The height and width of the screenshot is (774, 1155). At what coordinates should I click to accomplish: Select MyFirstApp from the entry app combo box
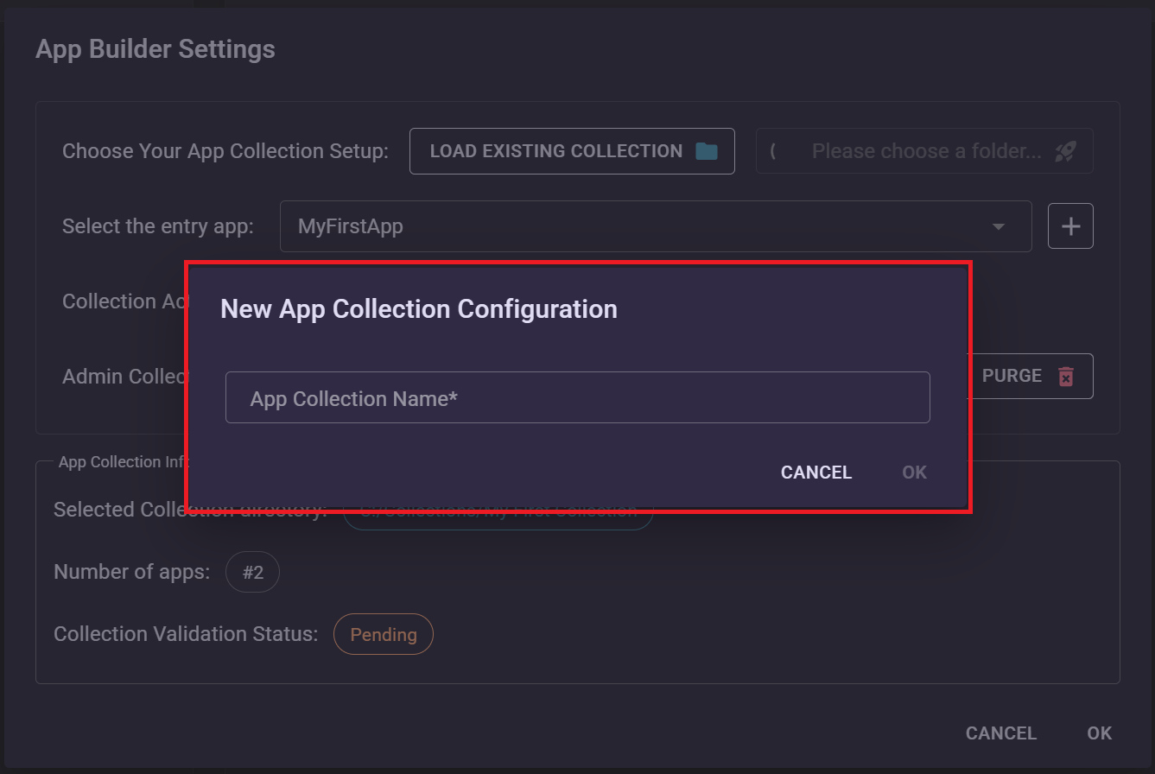coord(605,226)
